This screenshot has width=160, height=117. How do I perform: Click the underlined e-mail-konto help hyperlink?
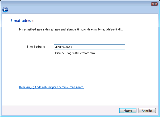[x=52, y=87]
